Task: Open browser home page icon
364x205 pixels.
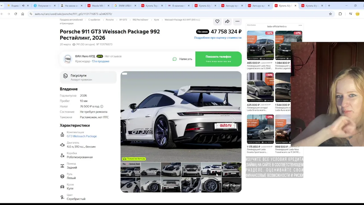Action: coord(23,14)
